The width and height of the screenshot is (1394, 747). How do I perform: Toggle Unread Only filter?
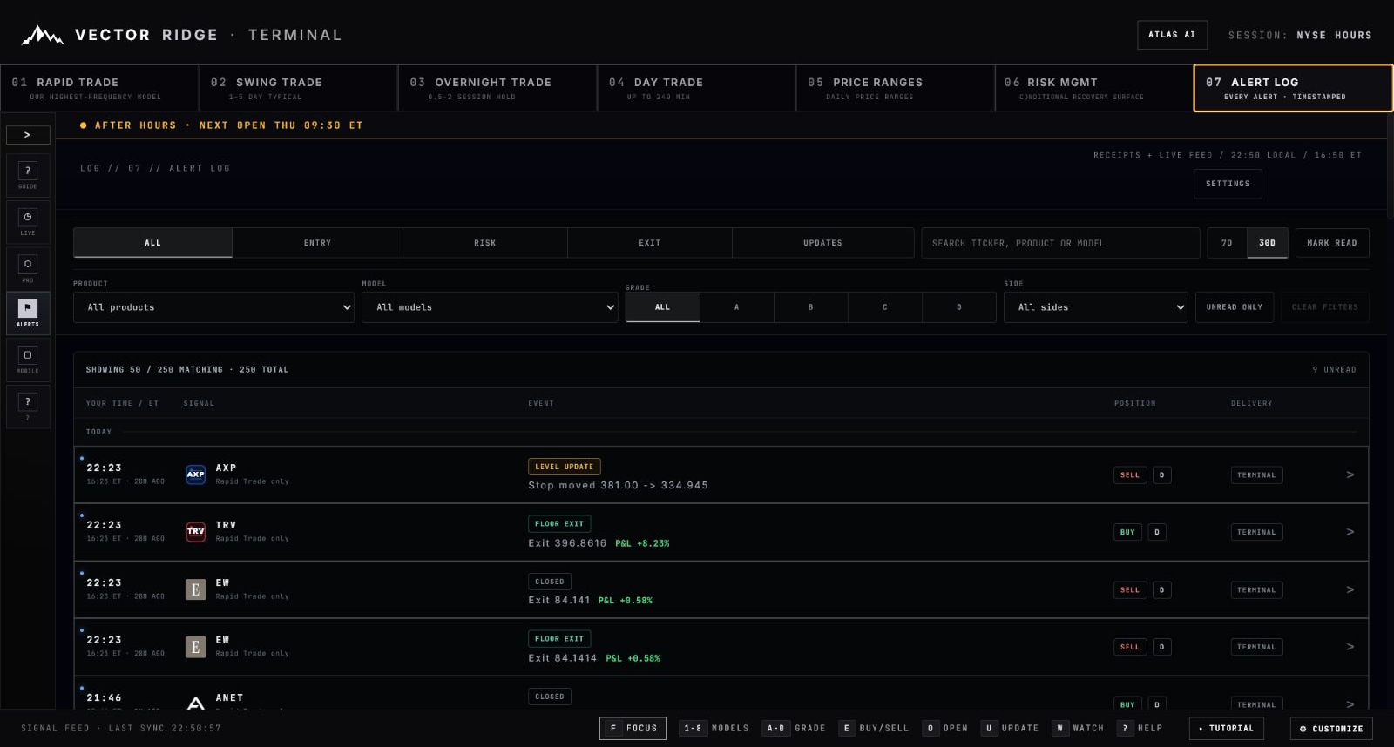tap(1235, 307)
